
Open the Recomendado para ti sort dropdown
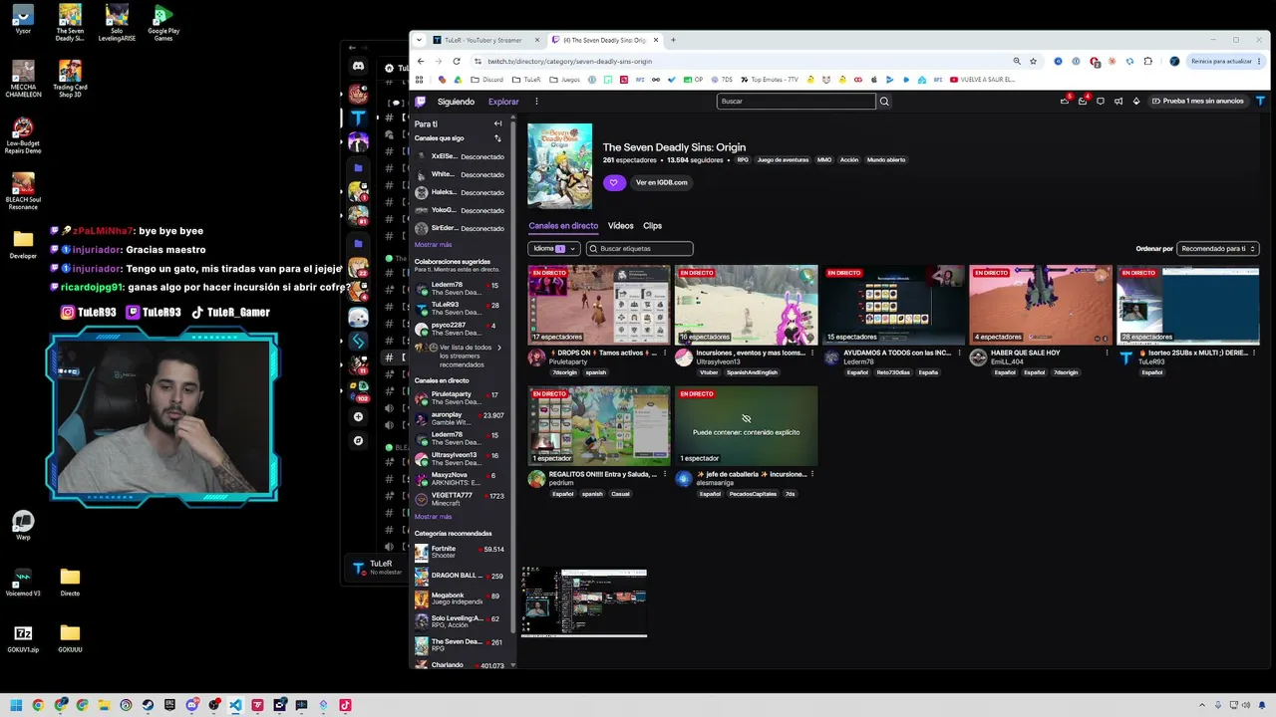point(1218,249)
